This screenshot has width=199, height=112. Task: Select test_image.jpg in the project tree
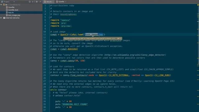pyautogui.click(x=14, y=15)
